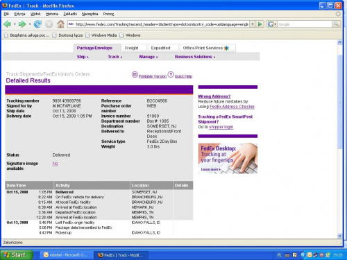Open the Quick Help question mark icon
The image size is (347, 260).
pyautogui.click(x=171, y=75)
